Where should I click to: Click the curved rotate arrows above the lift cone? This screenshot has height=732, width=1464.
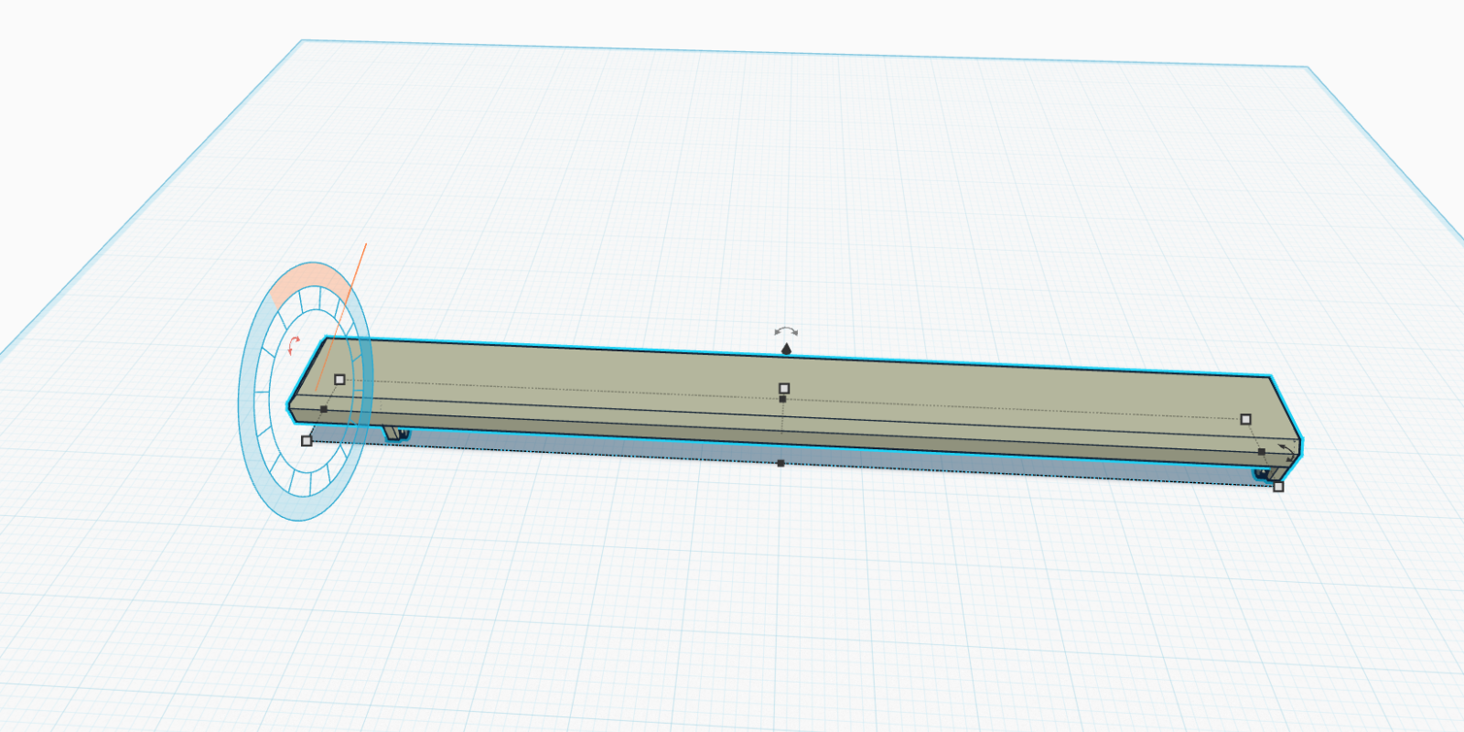pos(786,330)
